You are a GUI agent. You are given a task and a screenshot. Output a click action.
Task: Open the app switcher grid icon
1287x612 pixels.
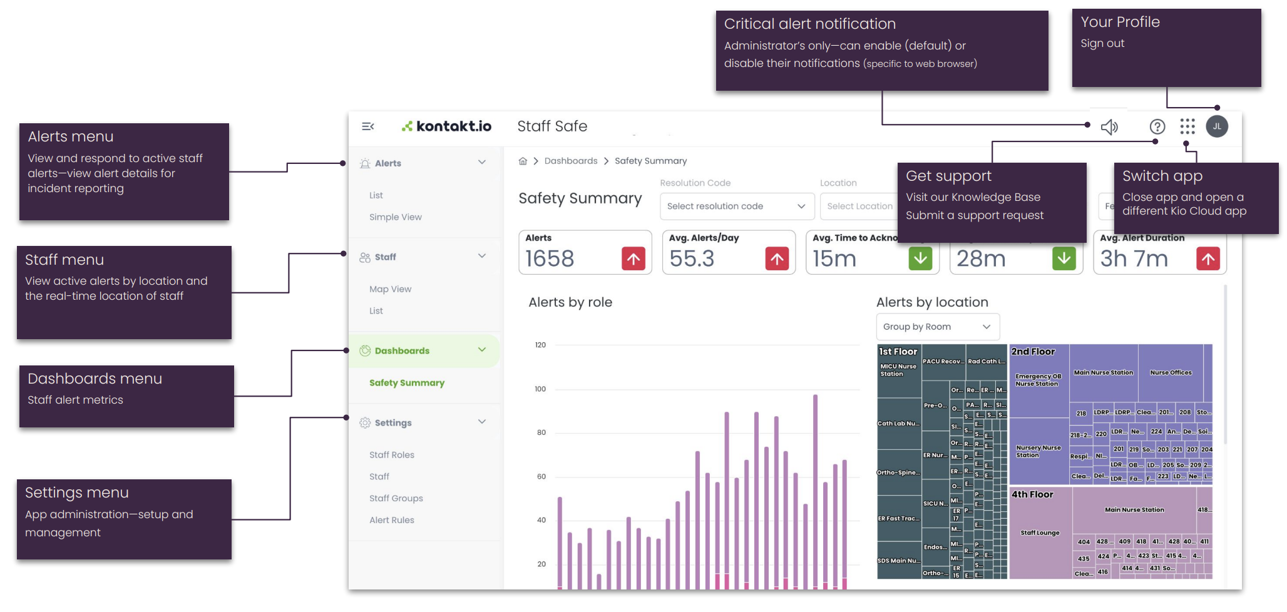pos(1187,127)
